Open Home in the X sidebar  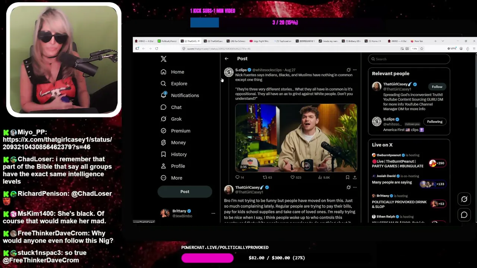coord(173,72)
